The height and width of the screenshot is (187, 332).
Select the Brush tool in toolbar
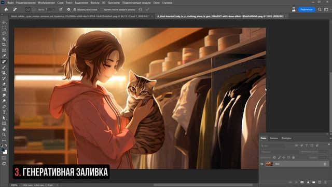point(4,67)
